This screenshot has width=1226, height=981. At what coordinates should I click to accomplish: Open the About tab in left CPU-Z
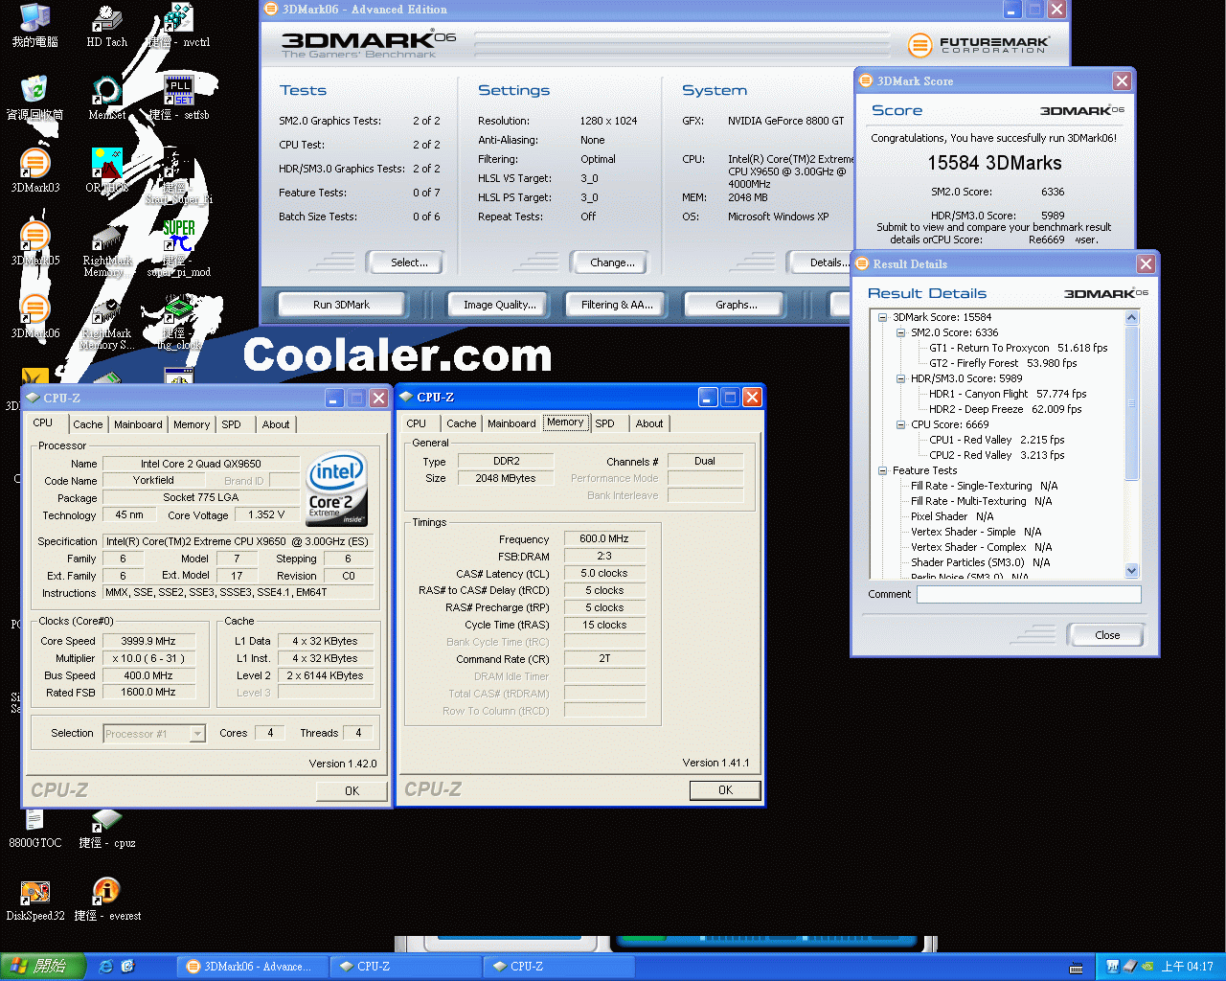(x=276, y=424)
